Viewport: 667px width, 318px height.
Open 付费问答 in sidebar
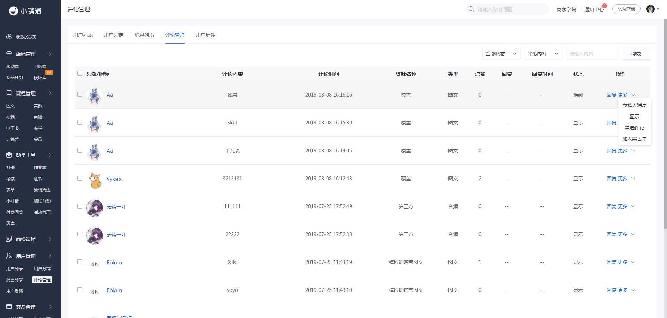pos(15,212)
